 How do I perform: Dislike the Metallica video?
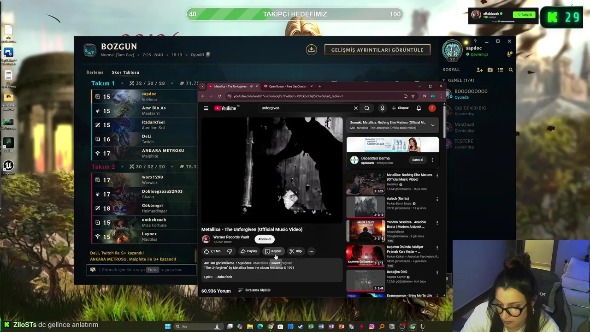[x=230, y=251]
